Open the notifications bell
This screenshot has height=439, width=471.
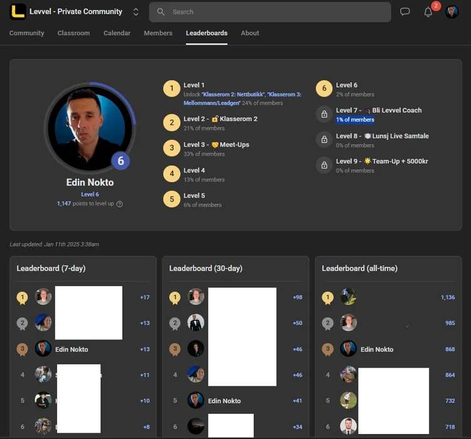[x=428, y=12]
